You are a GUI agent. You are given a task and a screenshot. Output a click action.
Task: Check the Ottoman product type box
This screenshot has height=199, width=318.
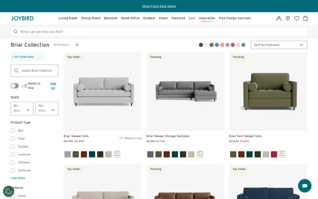tap(12, 162)
